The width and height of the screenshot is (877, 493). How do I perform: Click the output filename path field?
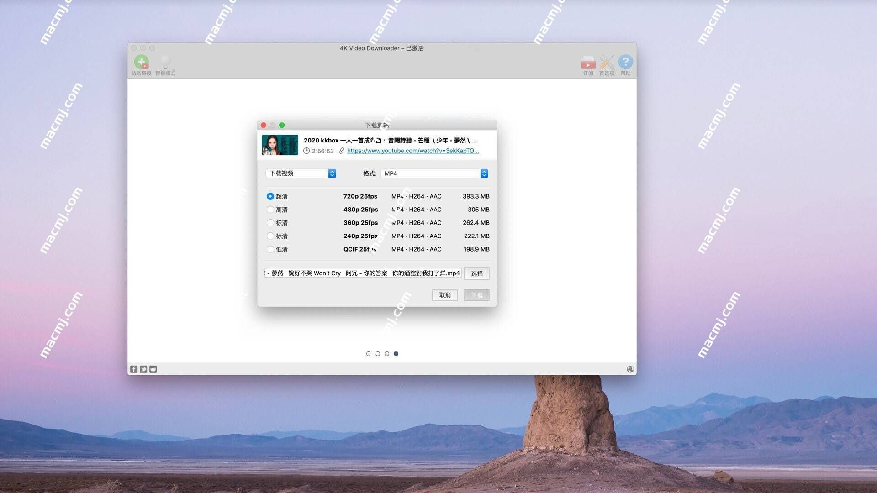coord(363,273)
